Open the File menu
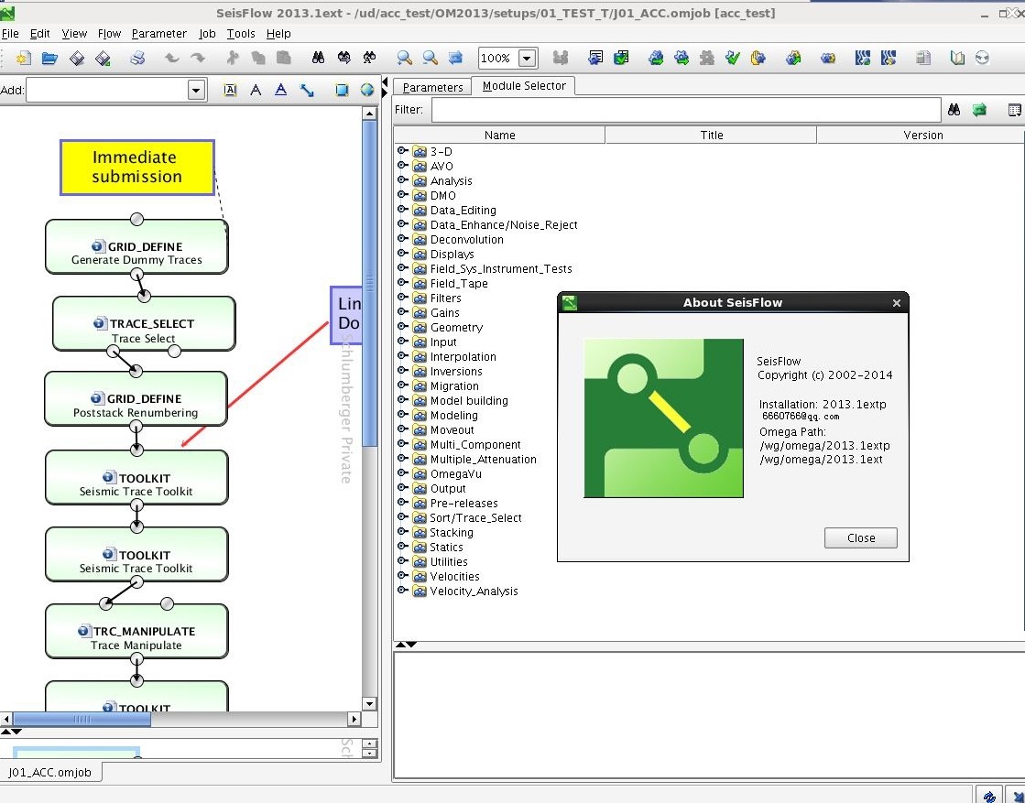This screenshot has height=803, width=1025. click(x=10, y=33)
